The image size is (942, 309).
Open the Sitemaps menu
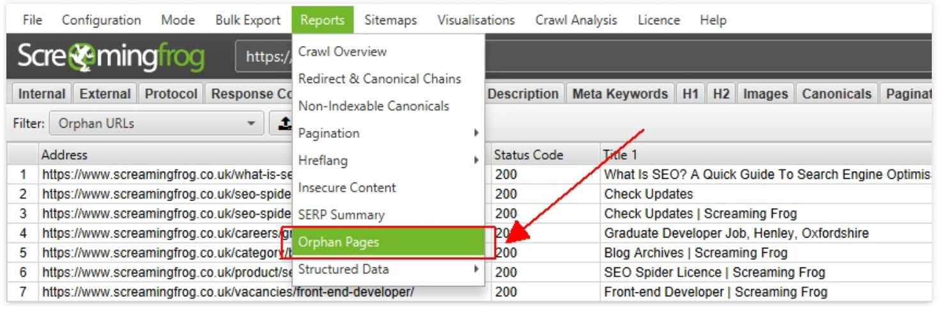click(x=390, y=20)
